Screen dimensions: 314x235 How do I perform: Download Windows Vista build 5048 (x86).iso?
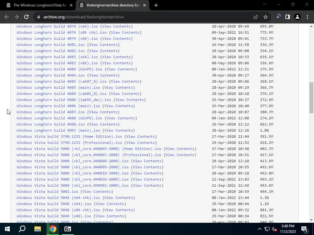pyautogui.click(x=54, y=216)
